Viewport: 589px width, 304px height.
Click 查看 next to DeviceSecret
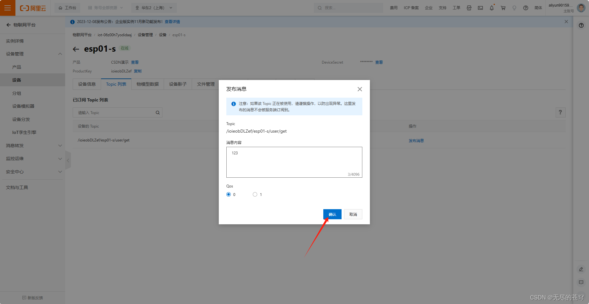[x=379, y=62]
